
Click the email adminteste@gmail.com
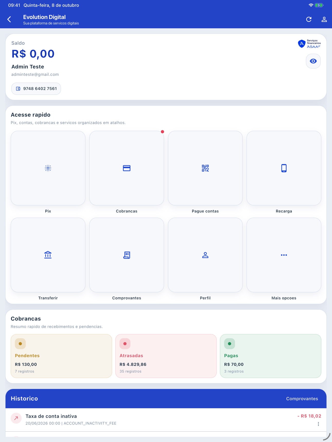tap(35, 75)
